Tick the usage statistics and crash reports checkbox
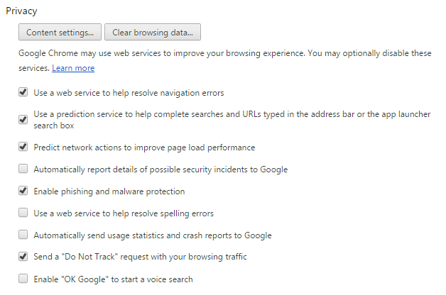Image resolution: width=446 pixels, height=295 pixels. (23, 235)
